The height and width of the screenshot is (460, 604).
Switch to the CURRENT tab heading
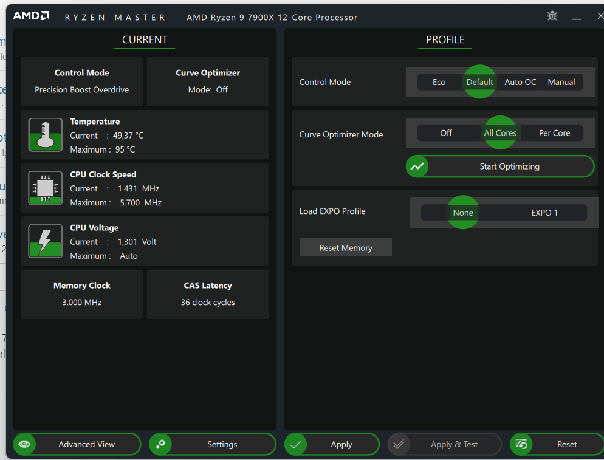(145, 39)
